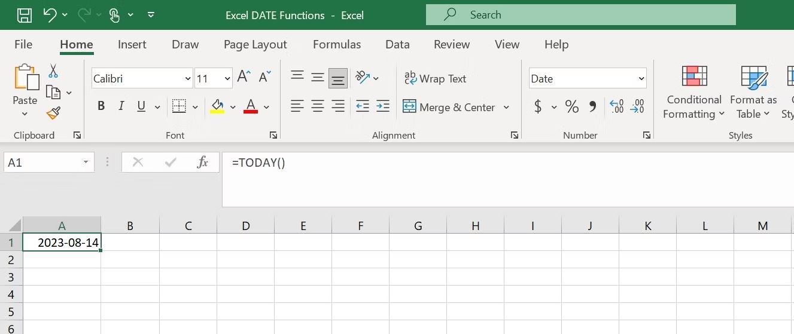Screen dimensions: 794x334
Task: Open the File tab
Action: click(23, 44)
